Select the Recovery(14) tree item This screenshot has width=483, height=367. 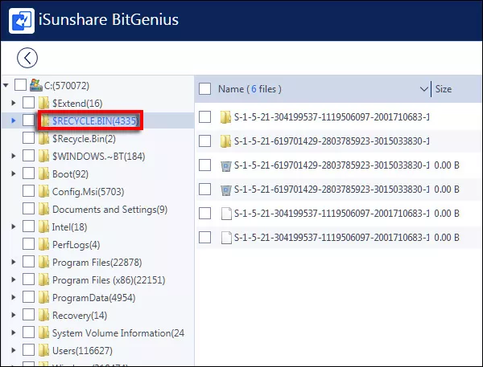click(x=80, y=316)
